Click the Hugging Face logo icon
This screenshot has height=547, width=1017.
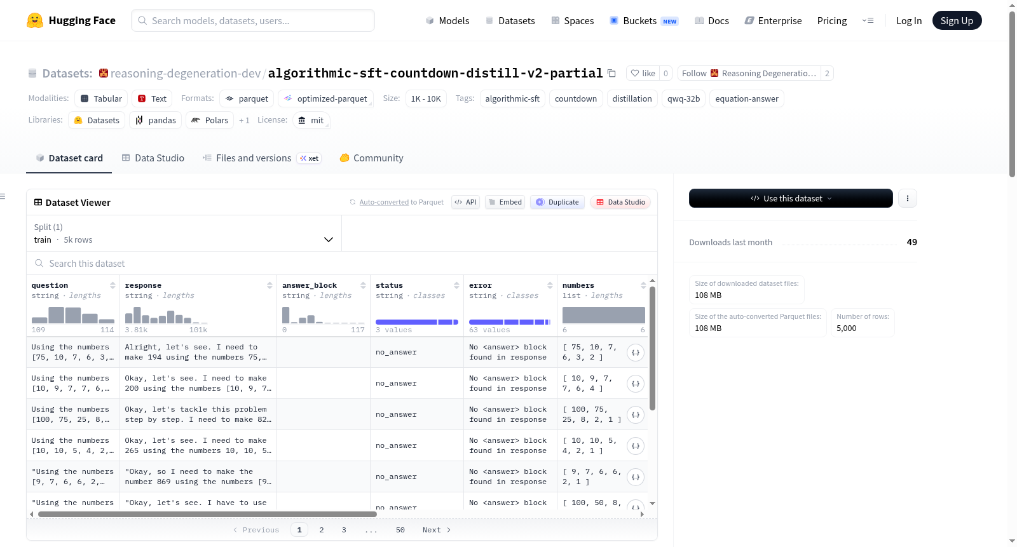(35, 20)
